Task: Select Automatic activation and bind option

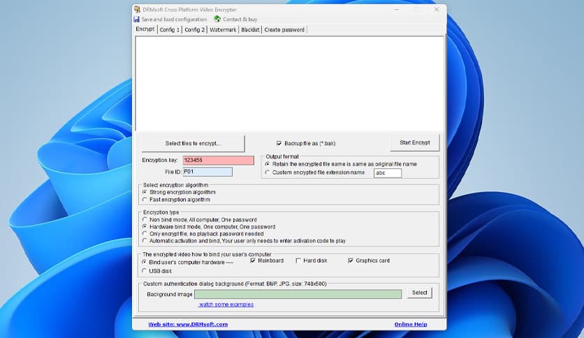Action: [x=145, y=241]
